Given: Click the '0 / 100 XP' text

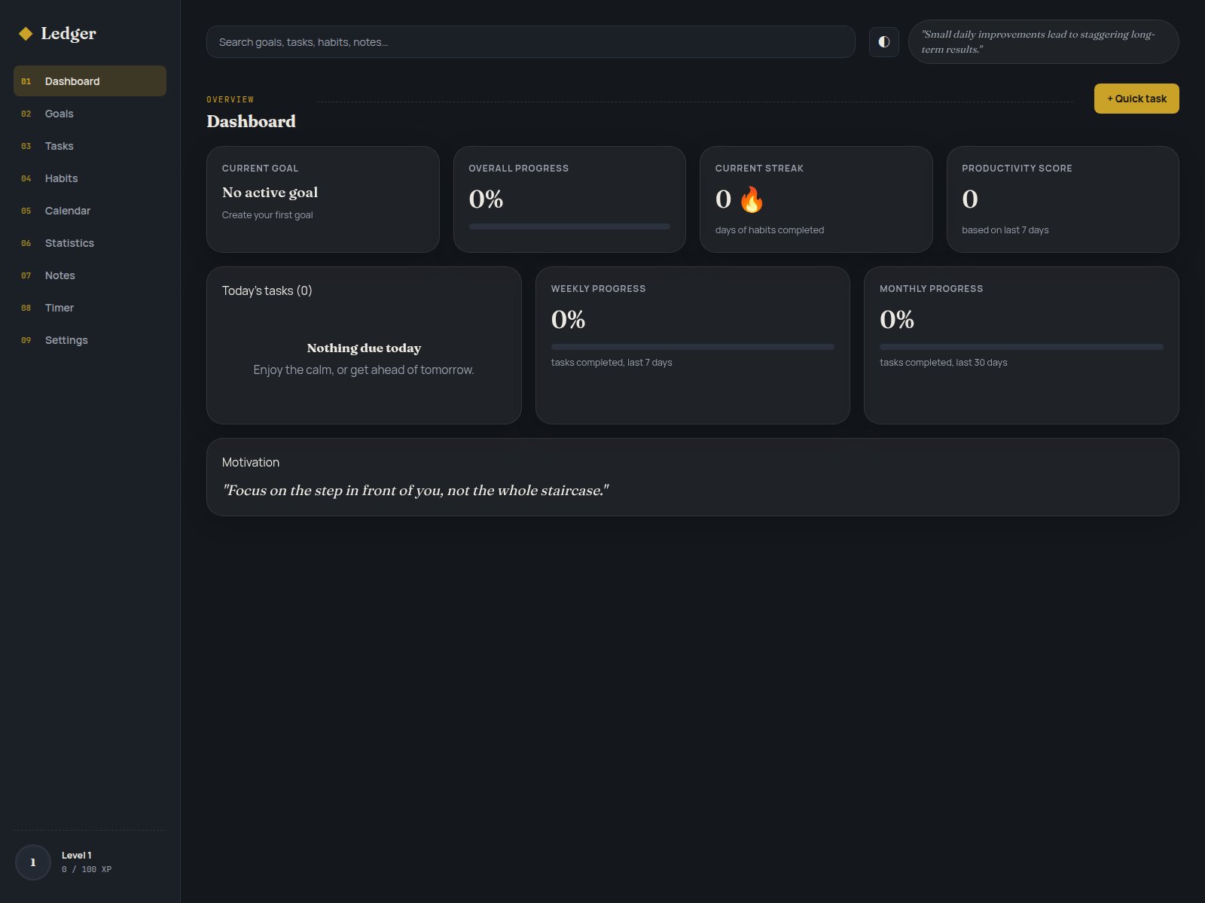Looking at the screenshot, I should (87, 869).
